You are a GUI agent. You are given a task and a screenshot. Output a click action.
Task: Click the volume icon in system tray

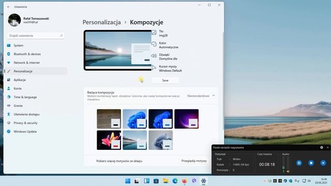pyautogui.click(x=309, y=181)
